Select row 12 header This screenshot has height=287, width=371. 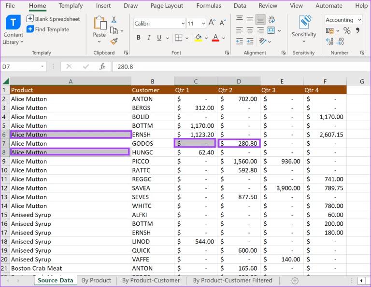pos(4,188)
